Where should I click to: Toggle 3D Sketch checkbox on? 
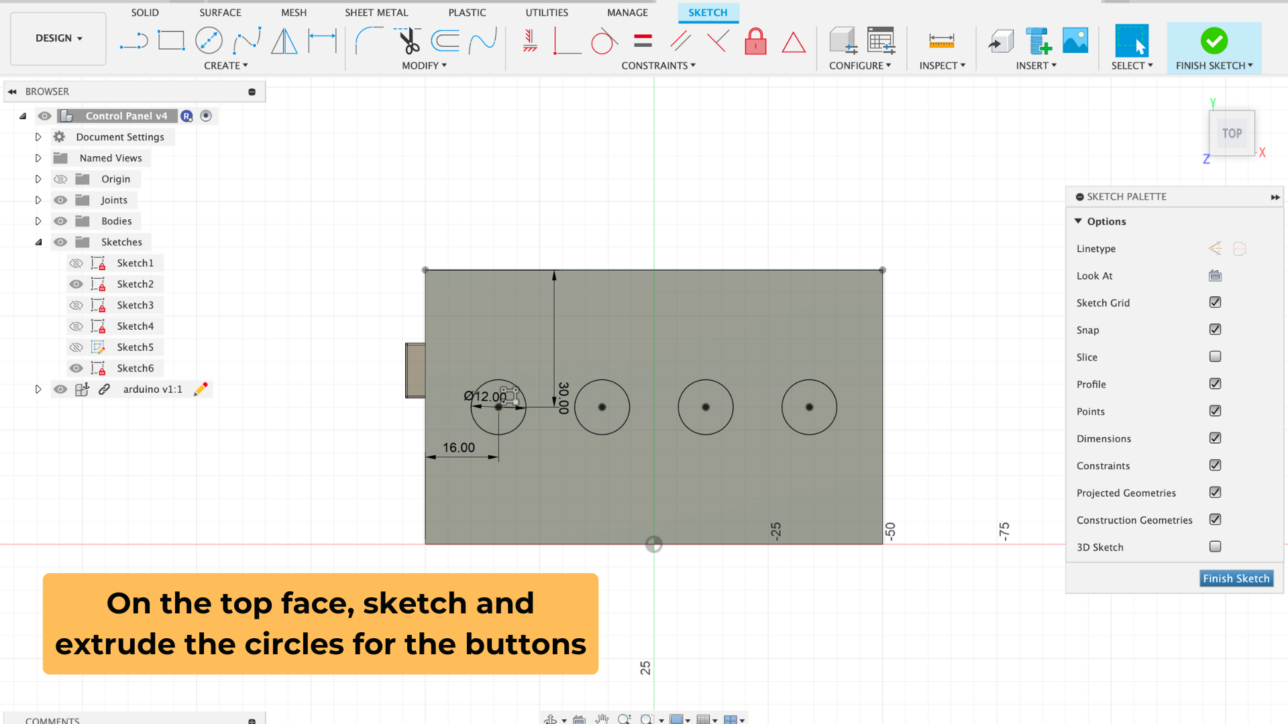point(1216,546)
